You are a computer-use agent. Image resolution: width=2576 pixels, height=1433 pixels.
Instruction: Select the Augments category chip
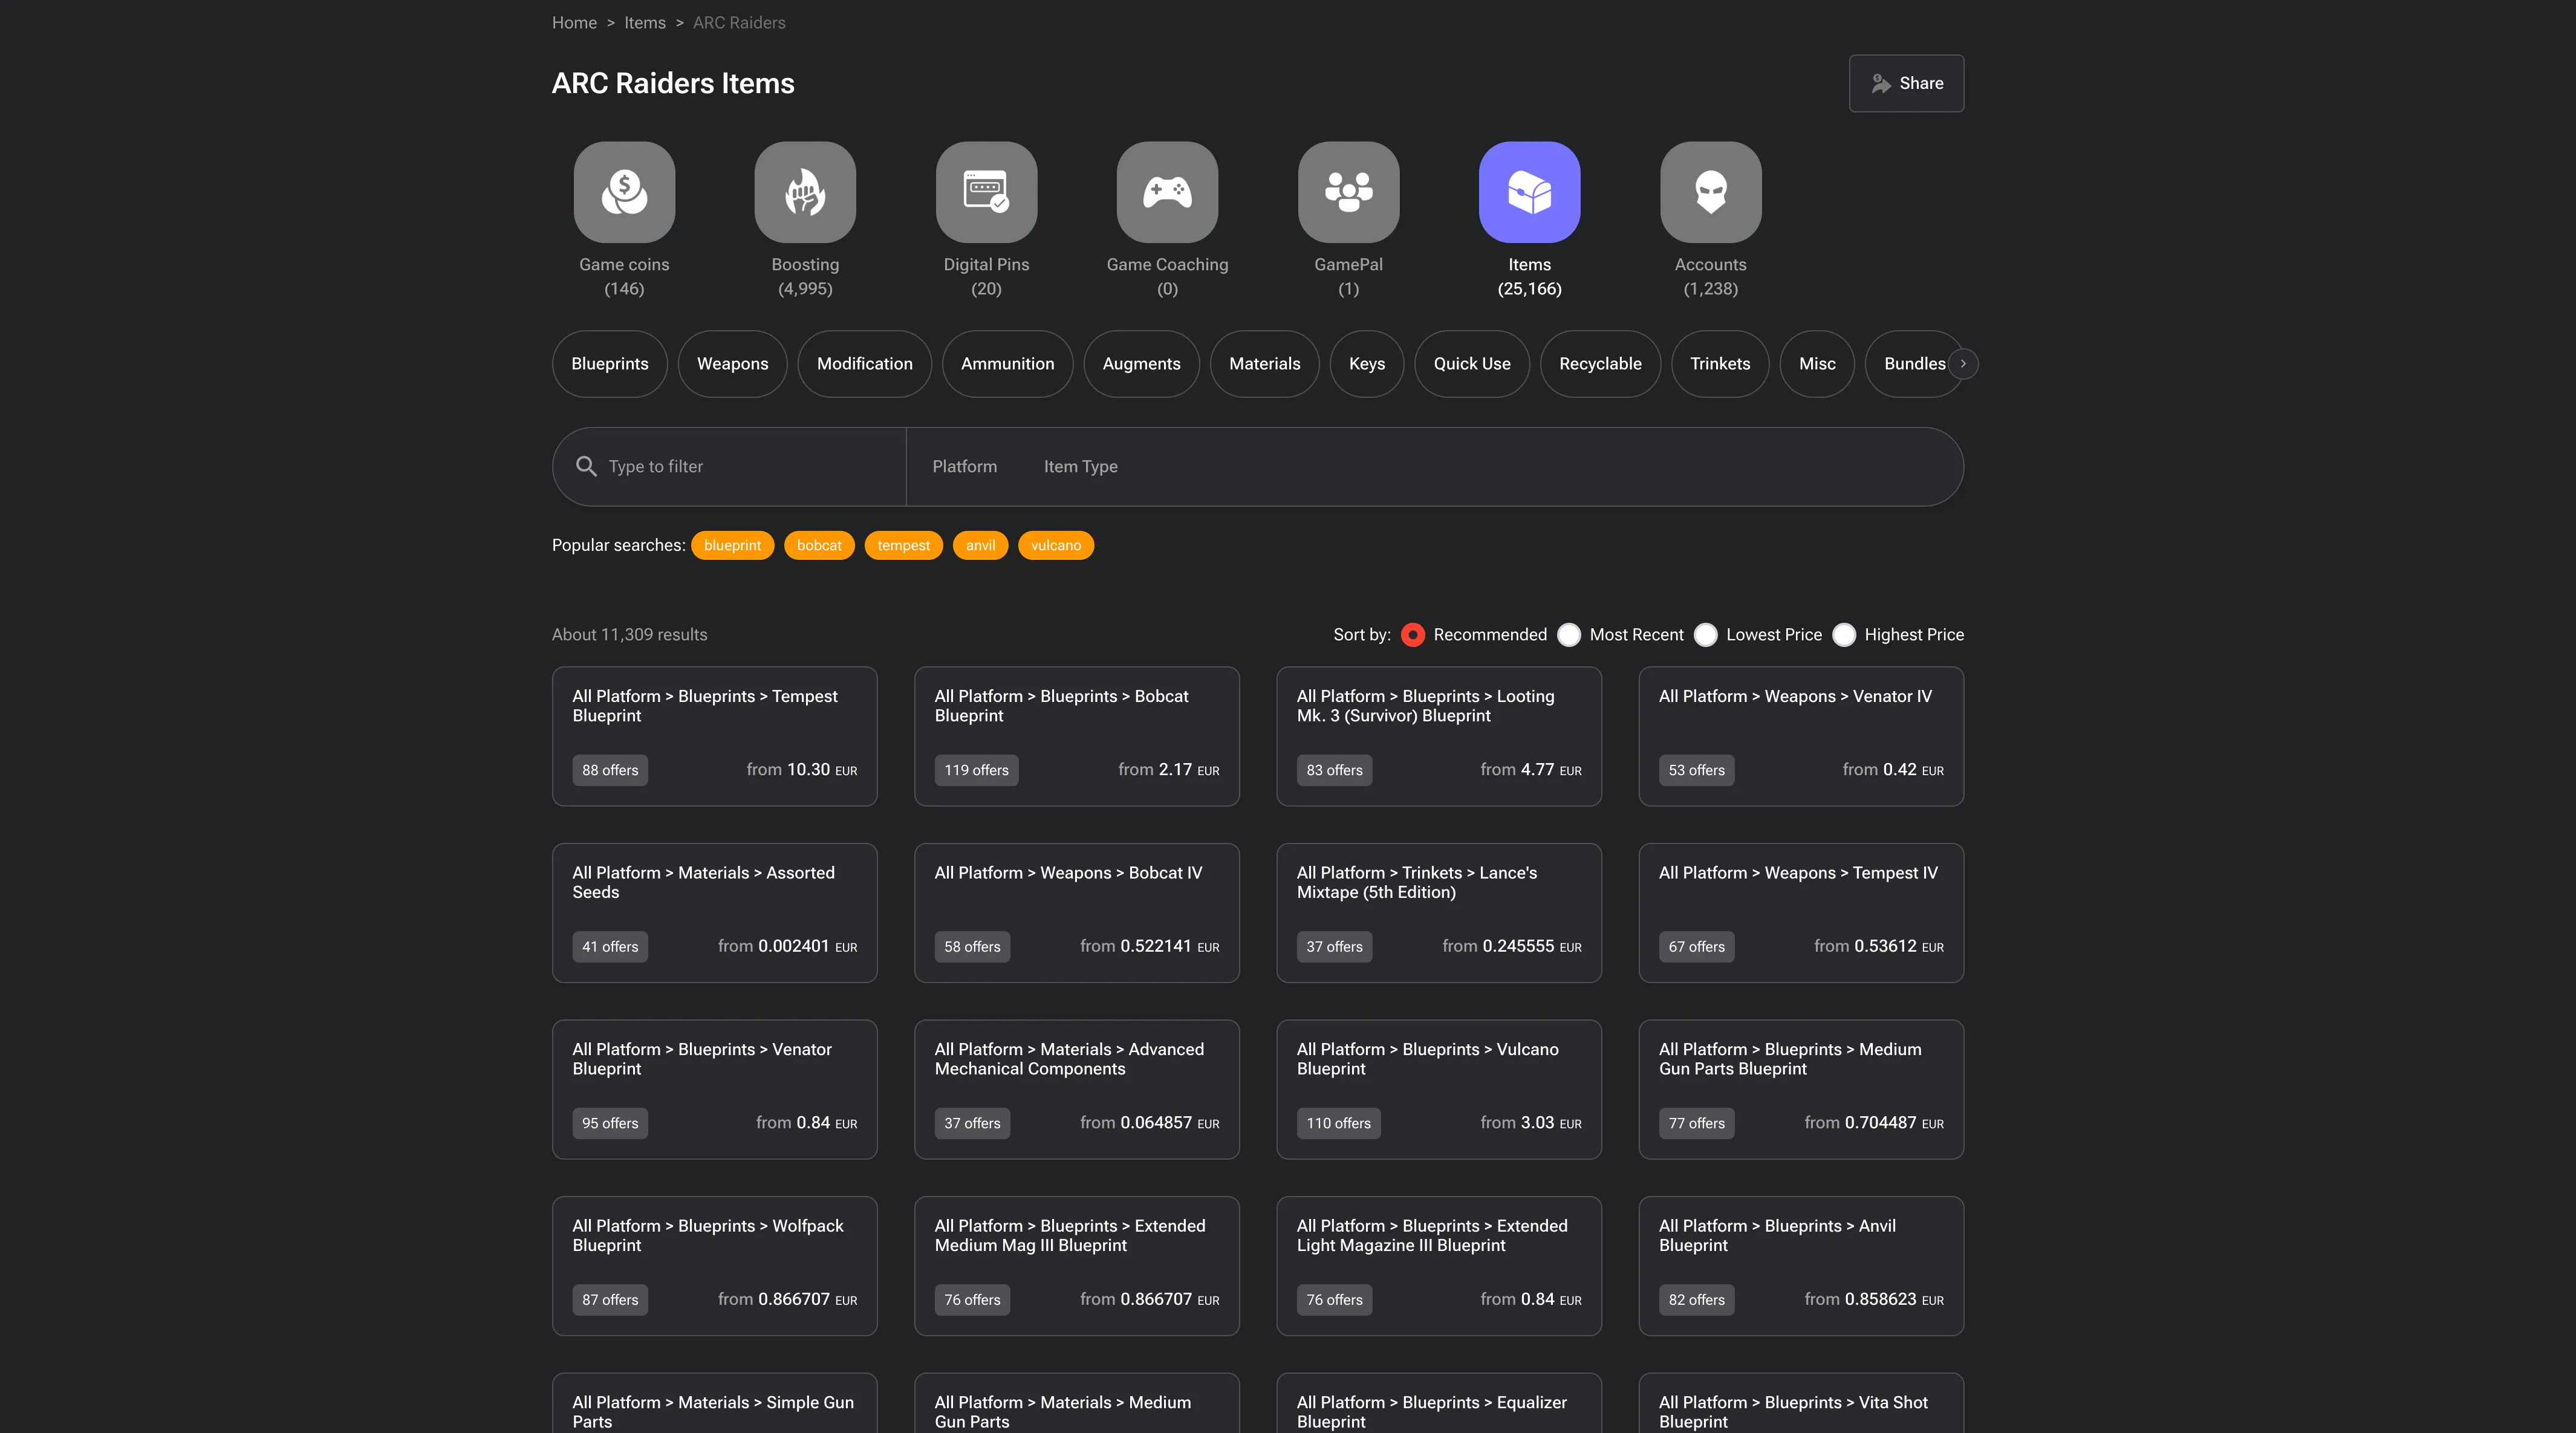[1141, 364]
